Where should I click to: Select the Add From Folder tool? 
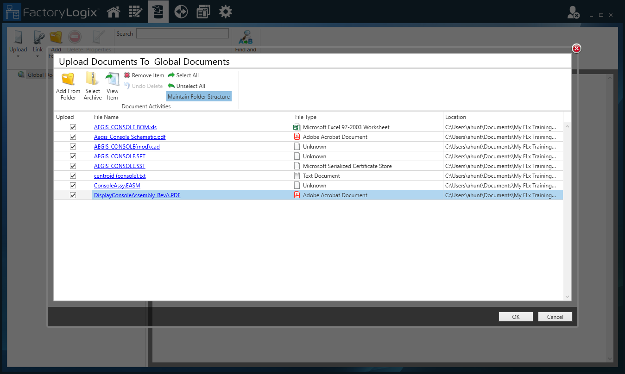(x=68, y=85)
